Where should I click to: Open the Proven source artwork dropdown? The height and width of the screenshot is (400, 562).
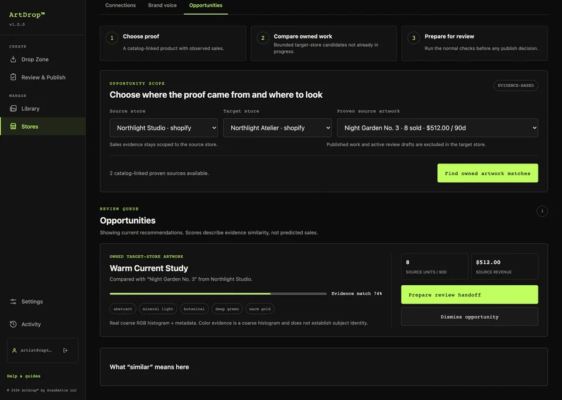coord(437,128)
